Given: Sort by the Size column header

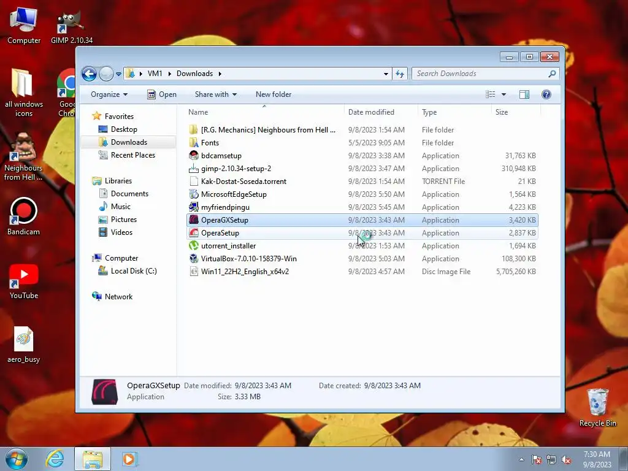Looking at the screenshot, I should click(x=516, y=112).
